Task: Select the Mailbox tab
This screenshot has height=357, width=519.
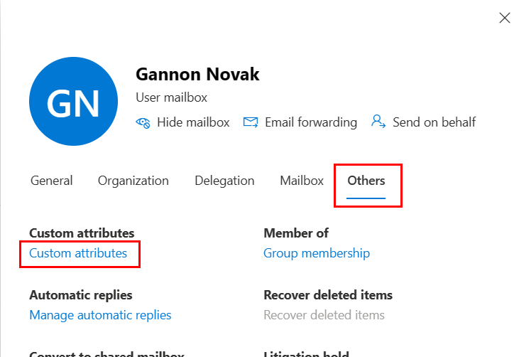Action: [302, 181]
